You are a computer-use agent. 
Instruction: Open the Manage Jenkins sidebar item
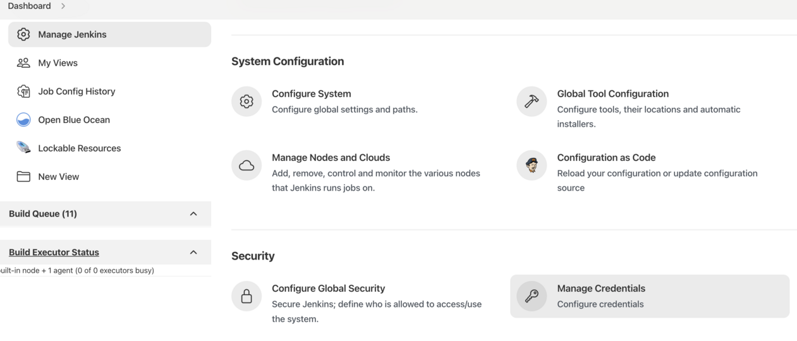point(109,34)
